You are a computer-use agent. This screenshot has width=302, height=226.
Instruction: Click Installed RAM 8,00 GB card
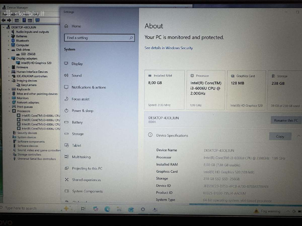[164, 90]
